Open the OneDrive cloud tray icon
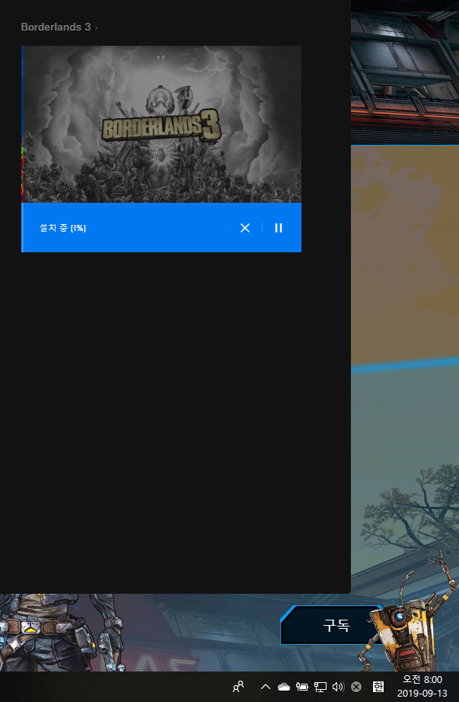Viewport: 459px width, 702px height. click(284, 686)
